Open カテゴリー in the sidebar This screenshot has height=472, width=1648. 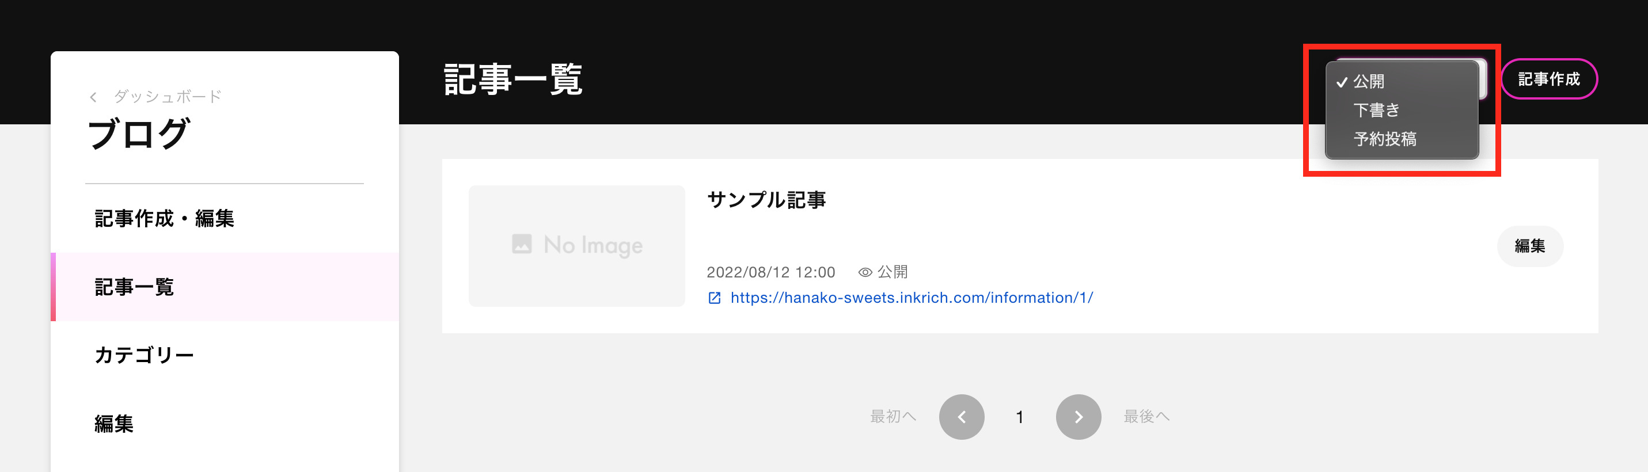225,355
